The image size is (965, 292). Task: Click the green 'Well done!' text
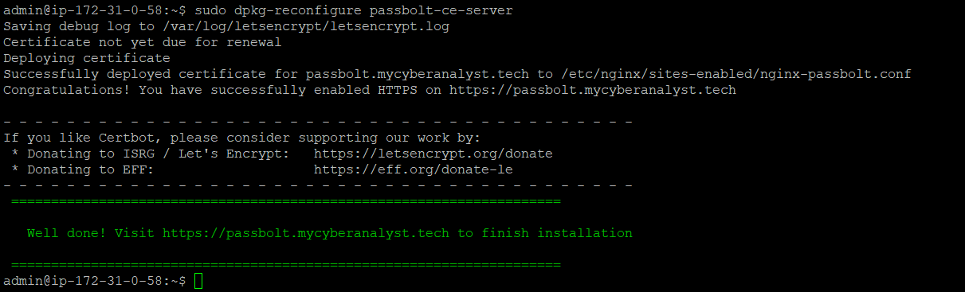[x=67, y=233]
